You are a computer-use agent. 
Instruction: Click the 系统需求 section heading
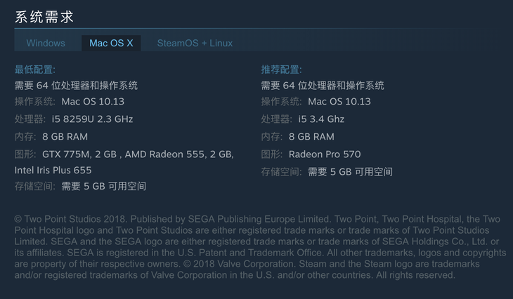(44, 17)
